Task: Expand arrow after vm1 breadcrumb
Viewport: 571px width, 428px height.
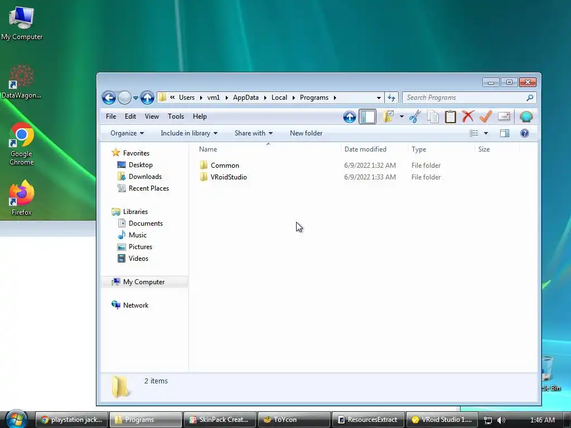Action: coord(226,98)
